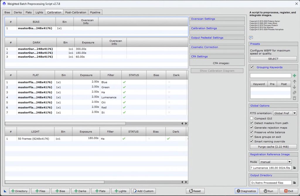Viewport: 300px width, 196px height.
Task: Select the Lumenance flat row
Action: (x=96, y=97)
